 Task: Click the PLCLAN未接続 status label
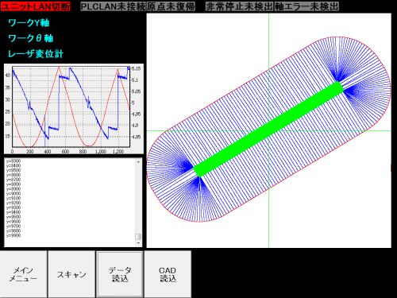(x=113, y=6)
